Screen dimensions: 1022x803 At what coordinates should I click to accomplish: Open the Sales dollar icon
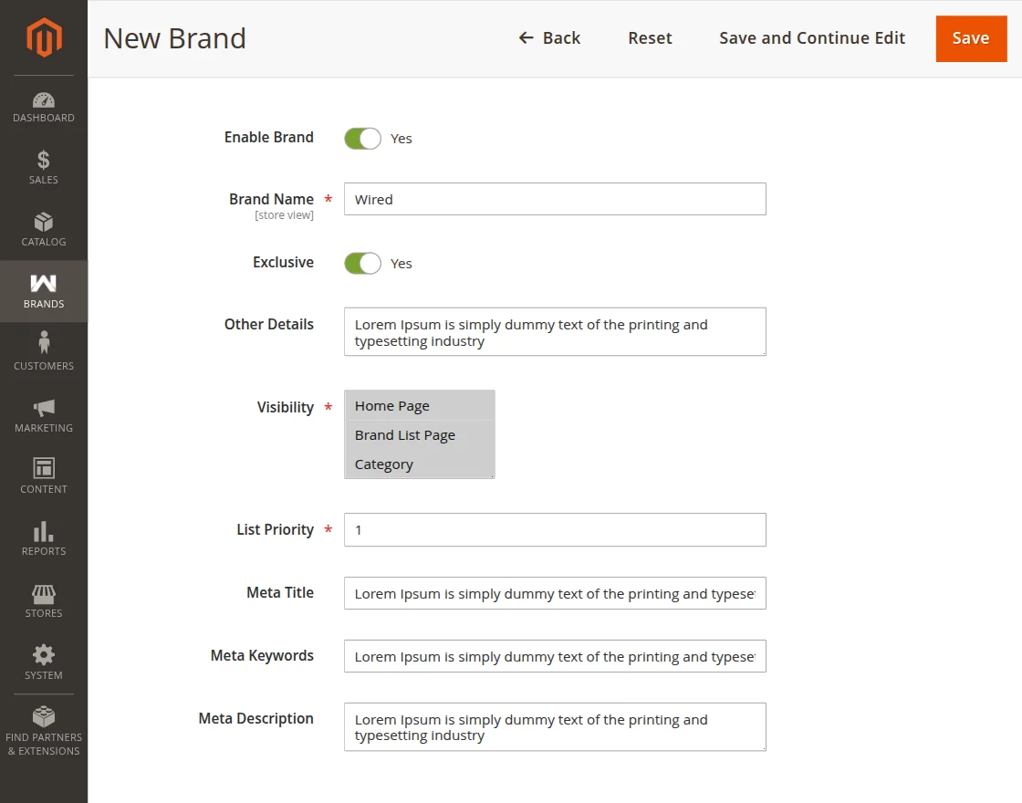click(x=44, y=160)
